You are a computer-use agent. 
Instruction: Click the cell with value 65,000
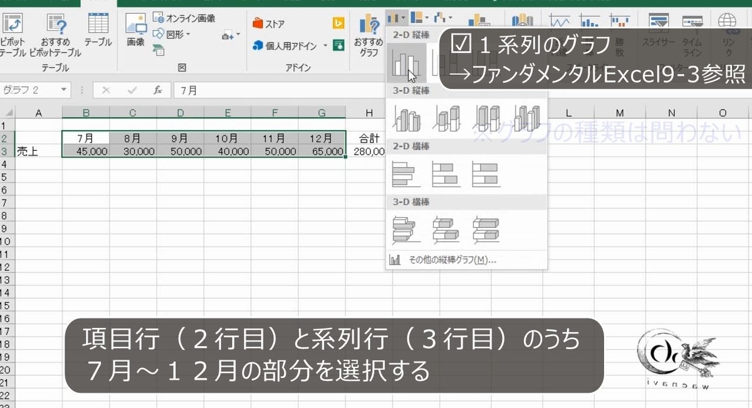click(321, 151)
